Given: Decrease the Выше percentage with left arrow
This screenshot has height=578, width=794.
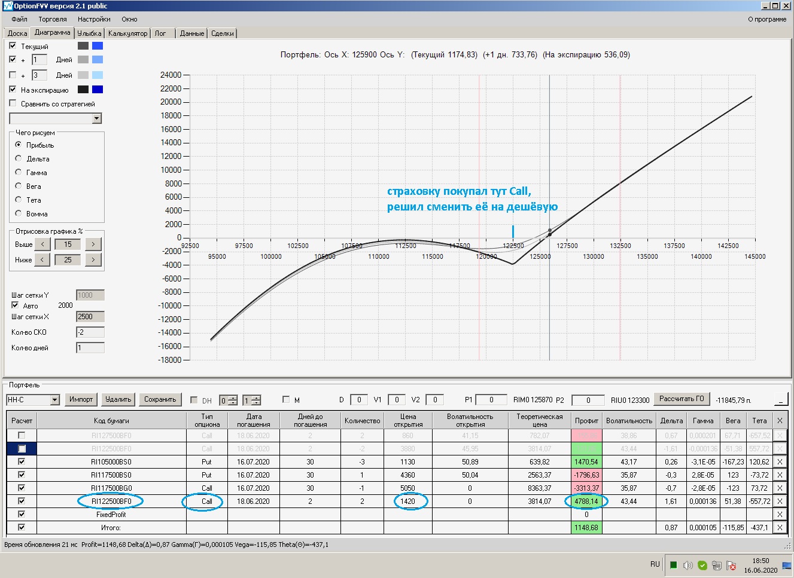Looking at the screenshot, I should pos(42,244).
